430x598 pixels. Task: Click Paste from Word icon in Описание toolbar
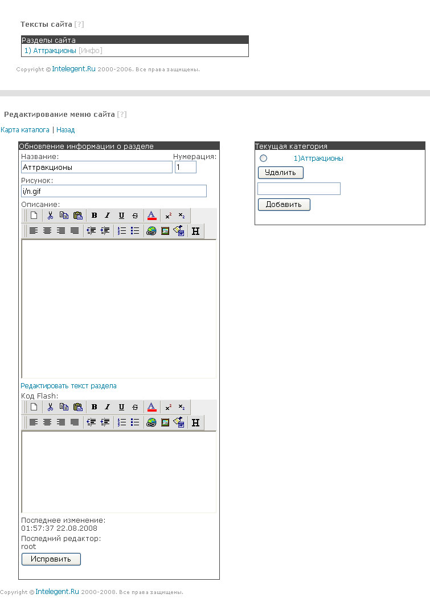click(x=179, y=231)
